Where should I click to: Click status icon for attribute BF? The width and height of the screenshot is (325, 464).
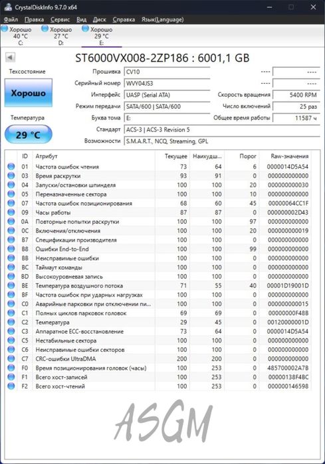pyautogui.click(x=11, y=295)
